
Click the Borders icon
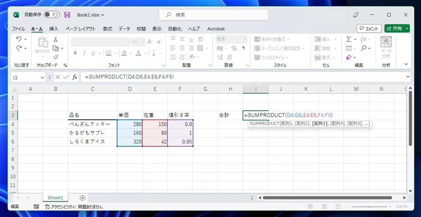pos(109,53)
